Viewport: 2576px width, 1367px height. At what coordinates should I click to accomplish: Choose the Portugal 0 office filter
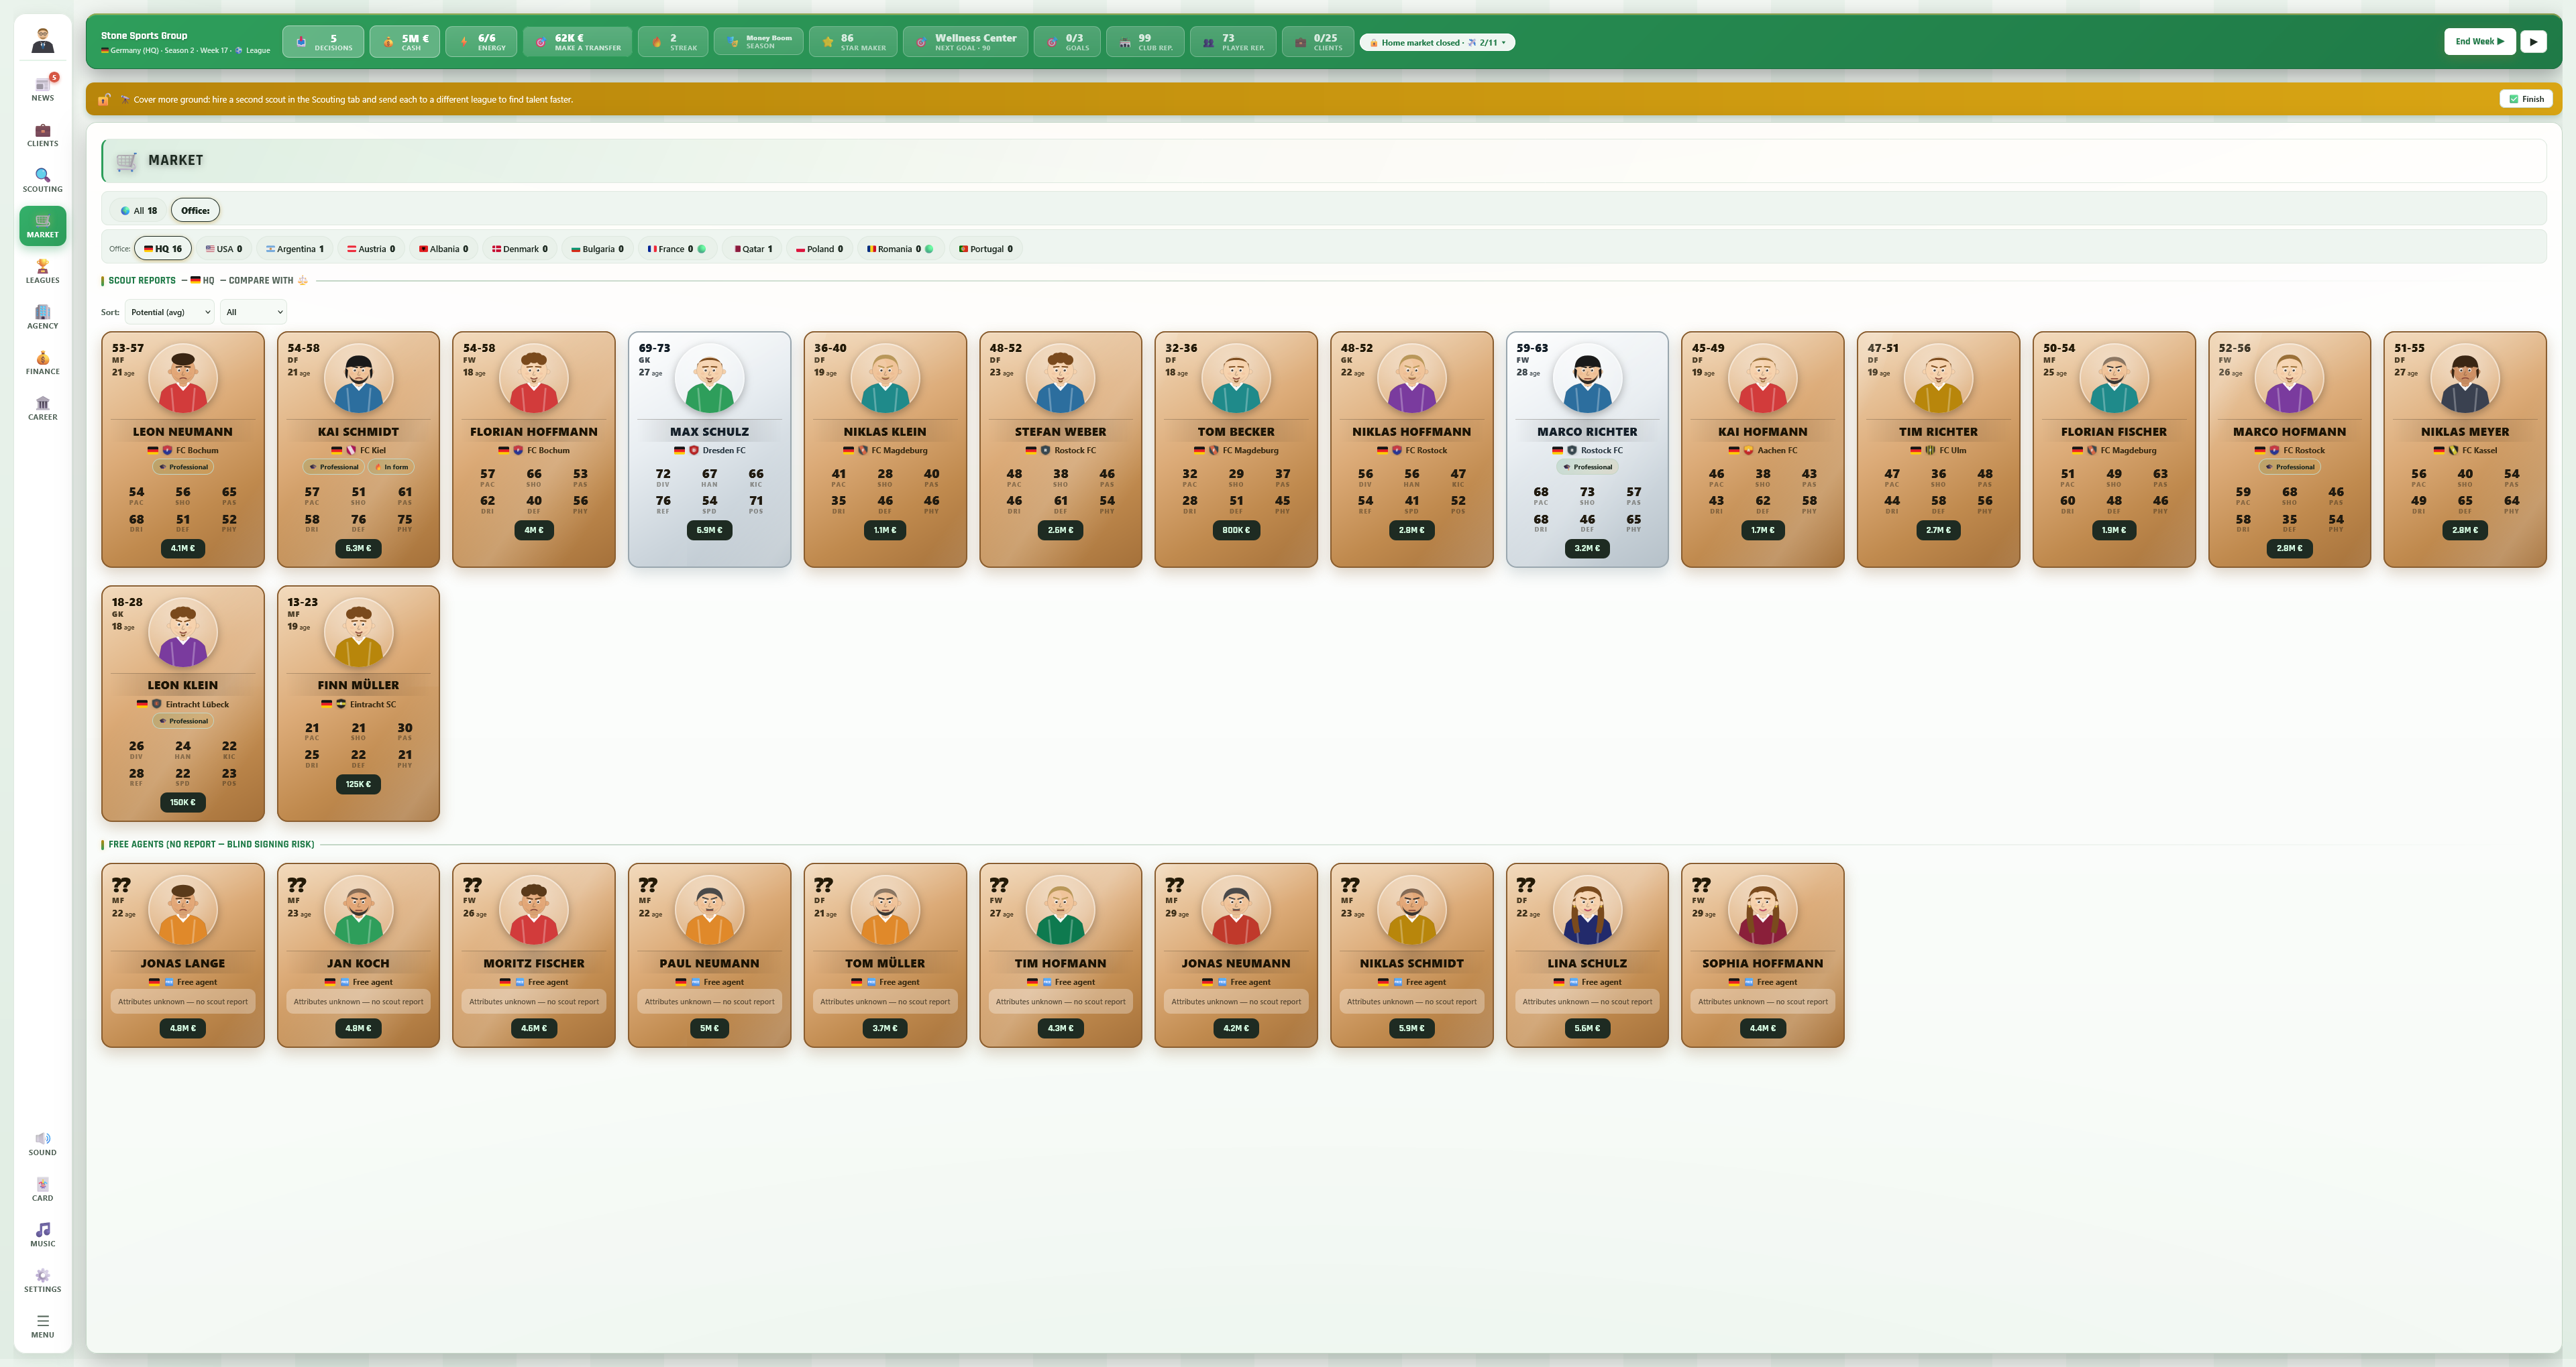point(986,249)
